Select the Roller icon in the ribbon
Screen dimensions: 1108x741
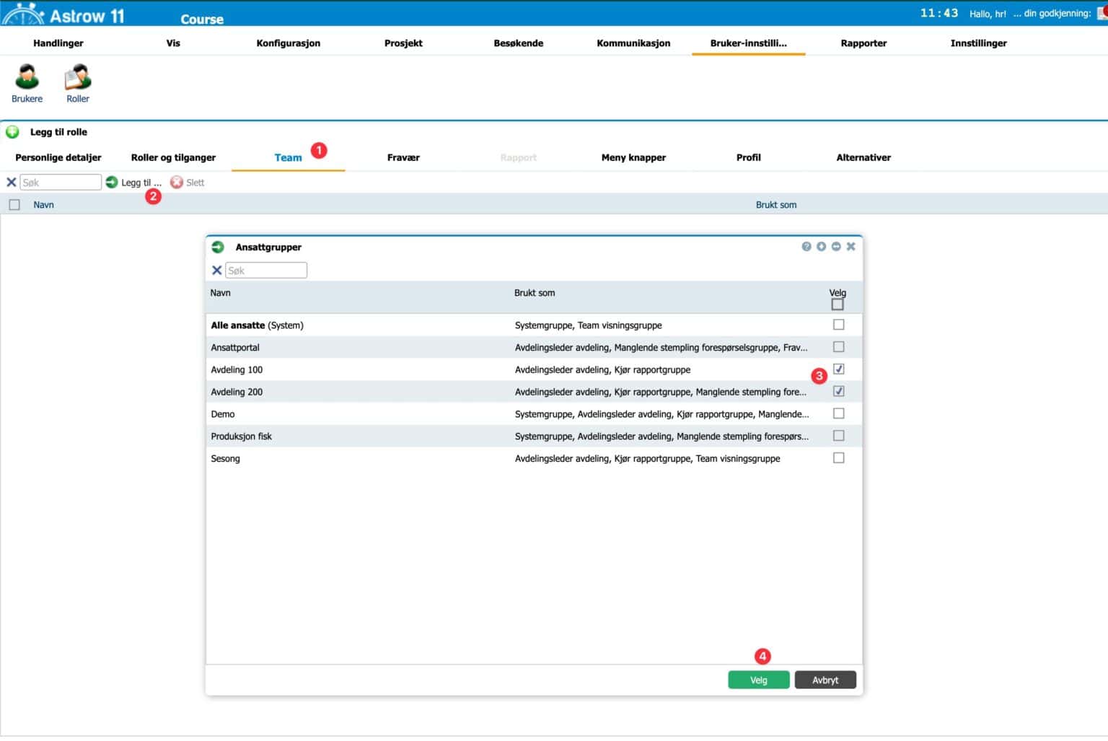coord(77,83)
